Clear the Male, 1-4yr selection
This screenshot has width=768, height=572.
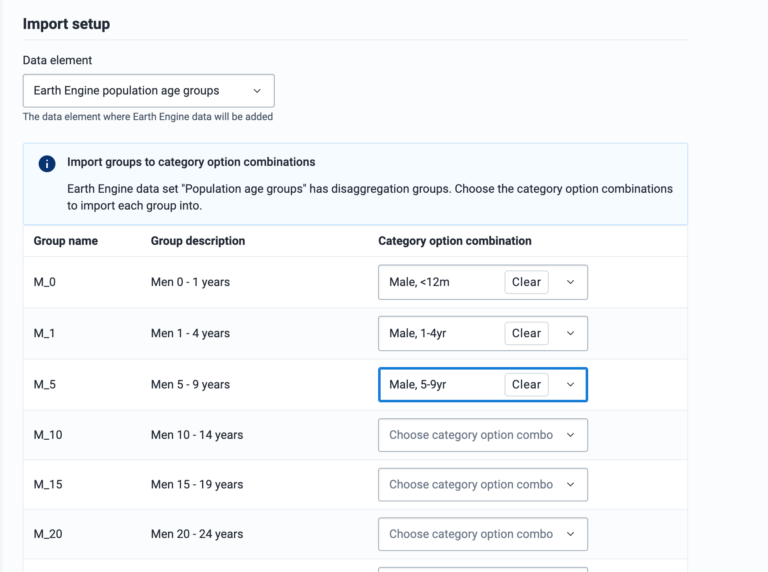526,333
